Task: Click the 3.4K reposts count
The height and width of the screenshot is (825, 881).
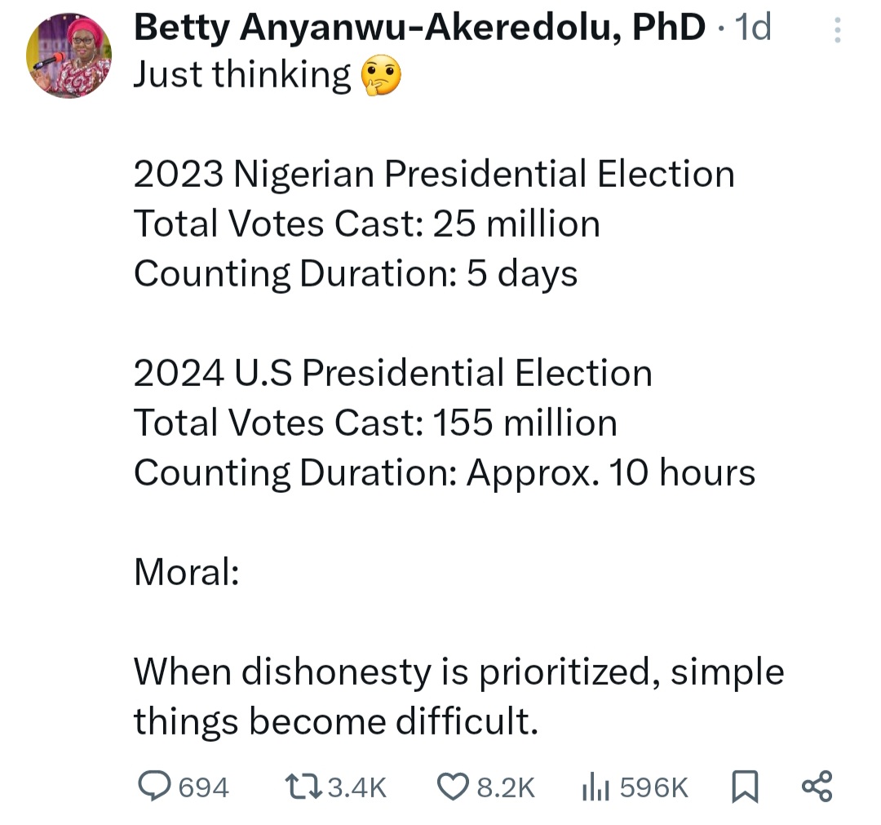Action: [356, 787]
